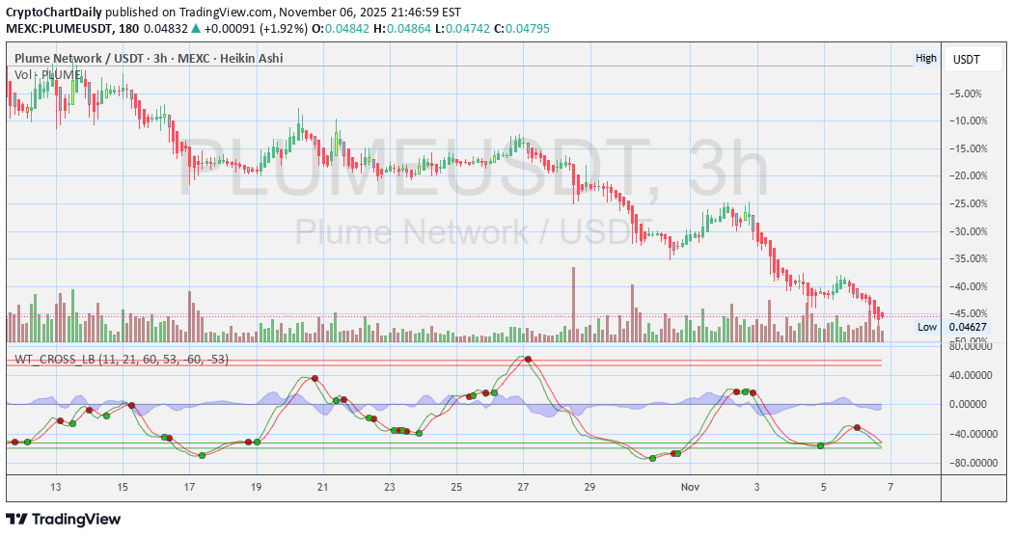
Task: Expand the Vol · PLUME indicator legend
Action: 47,74
